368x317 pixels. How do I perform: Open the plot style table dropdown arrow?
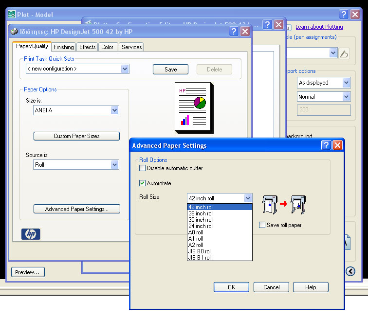click(x=333, y=53)
